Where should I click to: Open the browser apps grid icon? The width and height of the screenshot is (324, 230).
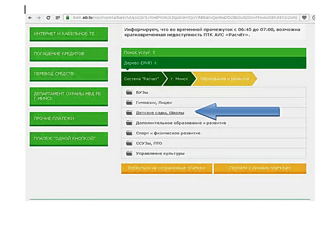pyautogui.click(x=58, y=18)
